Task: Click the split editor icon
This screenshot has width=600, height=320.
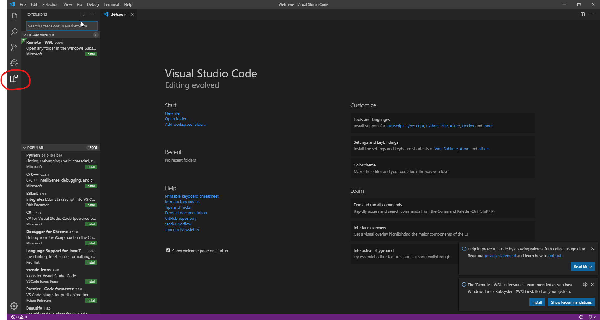Action: (x=582, y=14)
